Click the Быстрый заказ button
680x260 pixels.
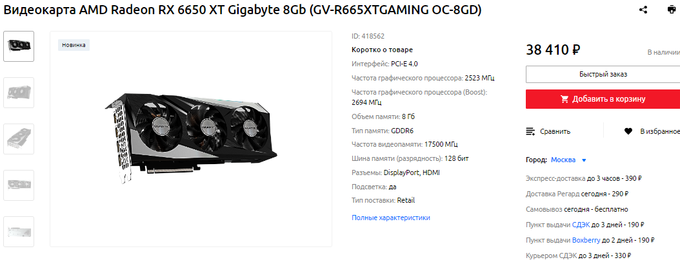(x=603, y=75)
